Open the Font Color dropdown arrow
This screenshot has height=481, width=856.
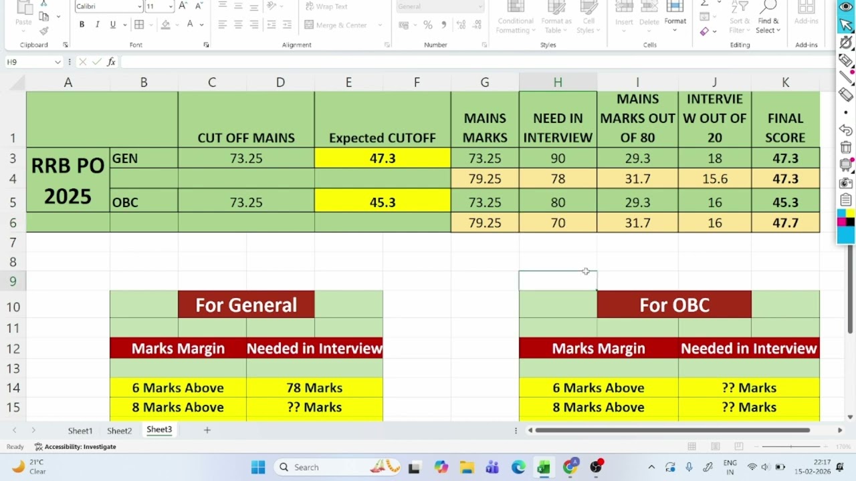point(201,25)
